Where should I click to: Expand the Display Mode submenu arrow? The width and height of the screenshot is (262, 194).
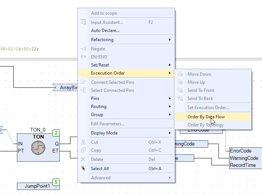(x=170, y=133)
